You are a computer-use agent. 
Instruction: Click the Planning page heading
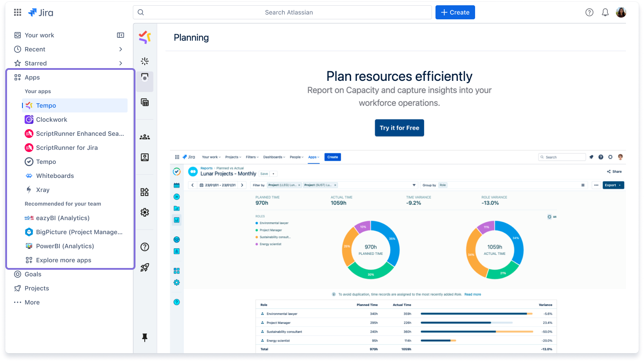coord(191,38)
